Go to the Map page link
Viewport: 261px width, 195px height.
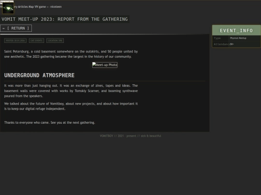click(31, 7)
